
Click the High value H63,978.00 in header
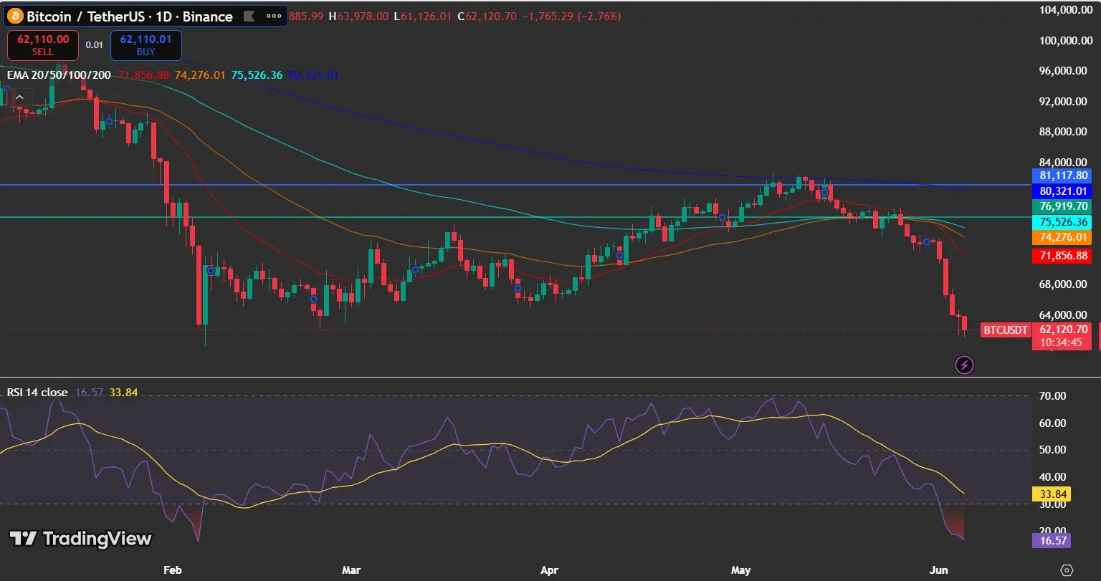[358, 16]
